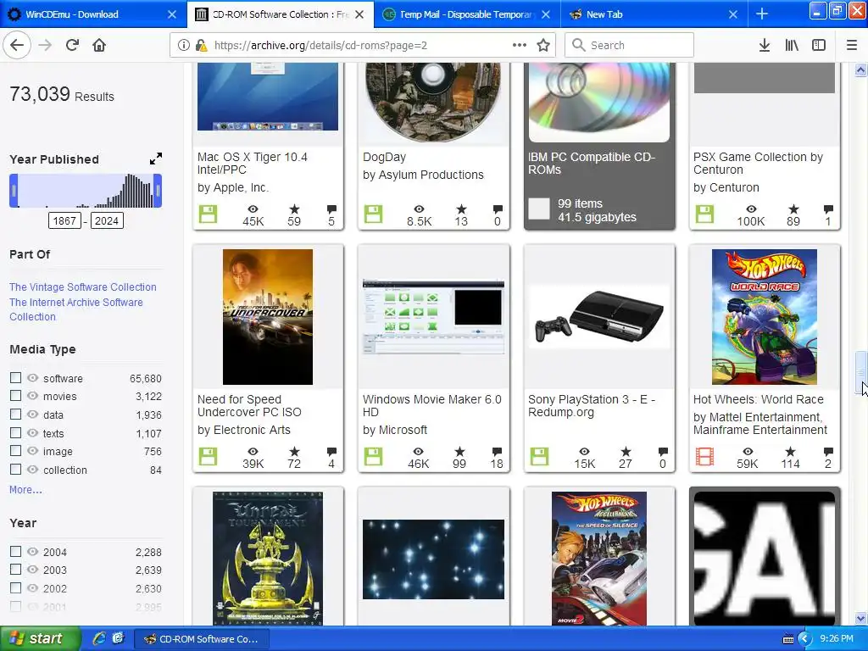This screenshot has width=868, height=651.
Task: Open a new browser tab
Action: click(762, 14)
